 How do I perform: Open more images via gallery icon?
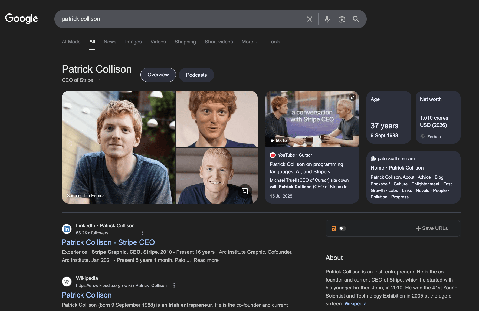coord(245,191)
